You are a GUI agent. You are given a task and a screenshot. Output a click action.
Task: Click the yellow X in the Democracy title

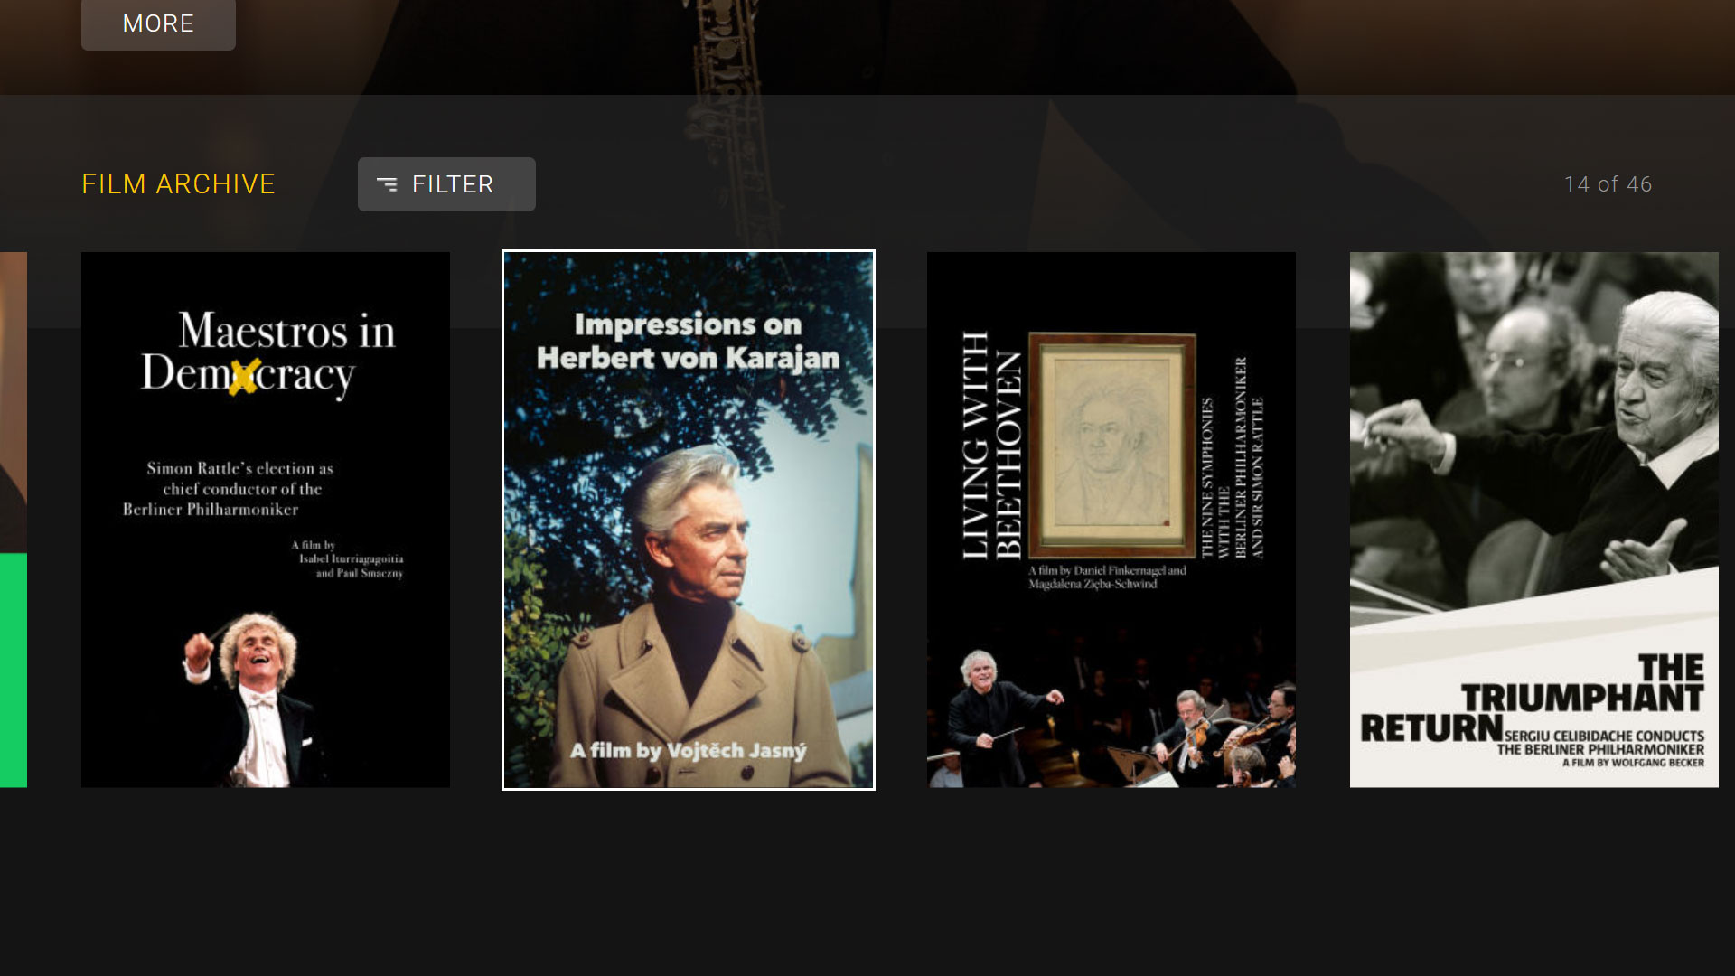tap(243, 377)
